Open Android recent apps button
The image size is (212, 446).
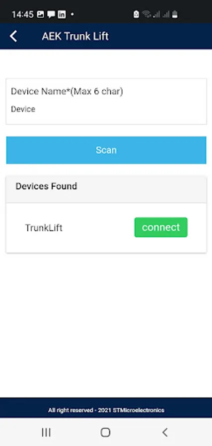click(46, 432)
